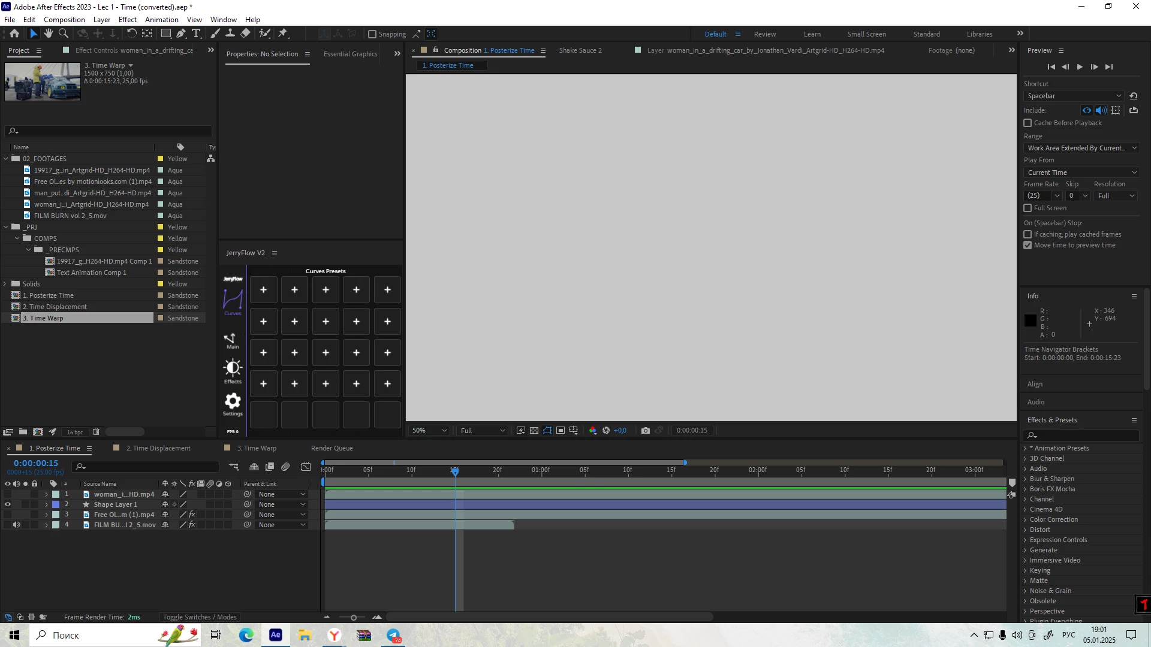The width and height of the screenshot is (1151, 647).
Task: Select the Hand tool
Action: (x=49, y=34)
